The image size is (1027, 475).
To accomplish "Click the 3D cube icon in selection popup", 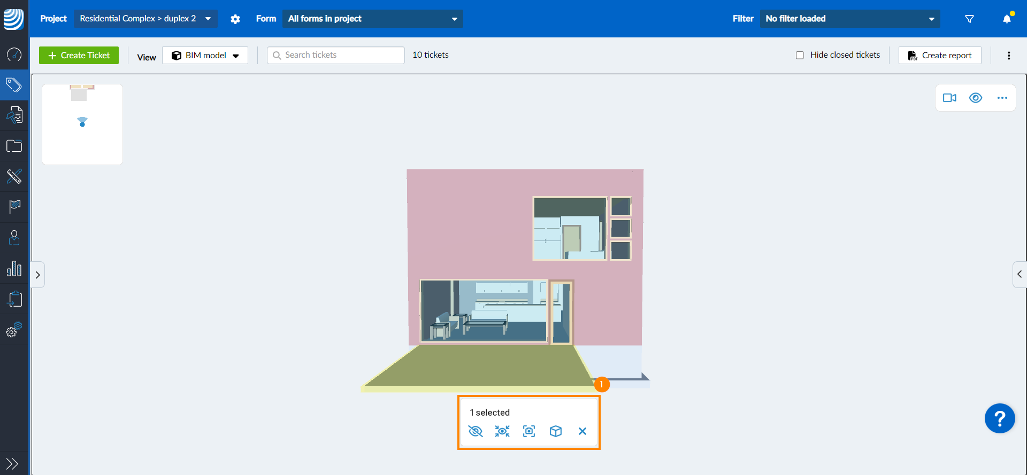I will point(556,431).
